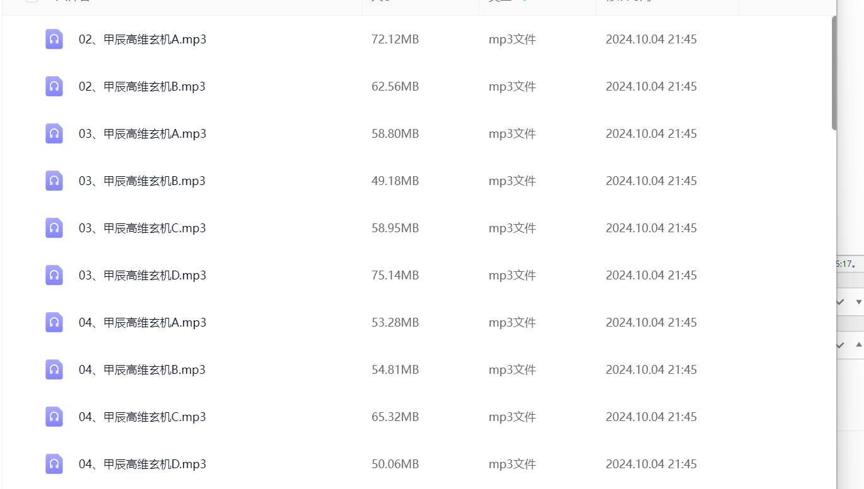Click the checkmark beside the up triangle
This screenshot has width=864, height=489.
[x=840, y=345]
